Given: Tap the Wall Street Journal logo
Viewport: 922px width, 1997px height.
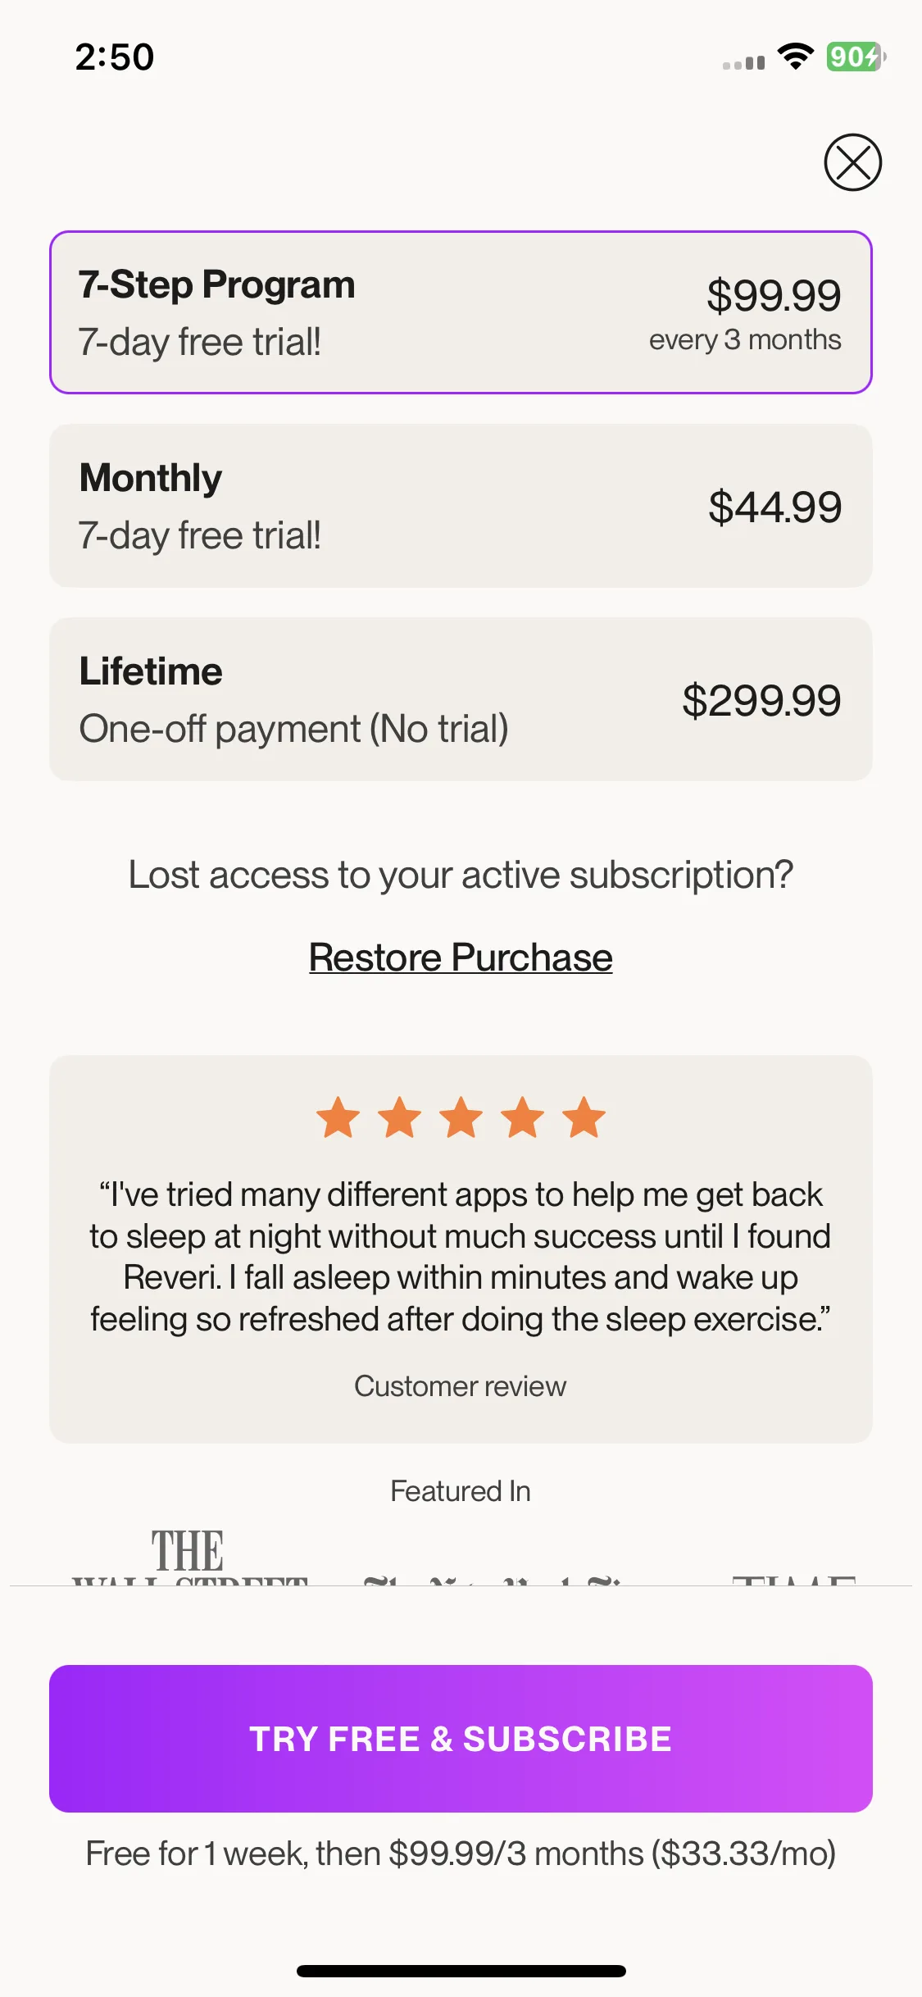Looking at the screenshot, I should click(189, 1556).
